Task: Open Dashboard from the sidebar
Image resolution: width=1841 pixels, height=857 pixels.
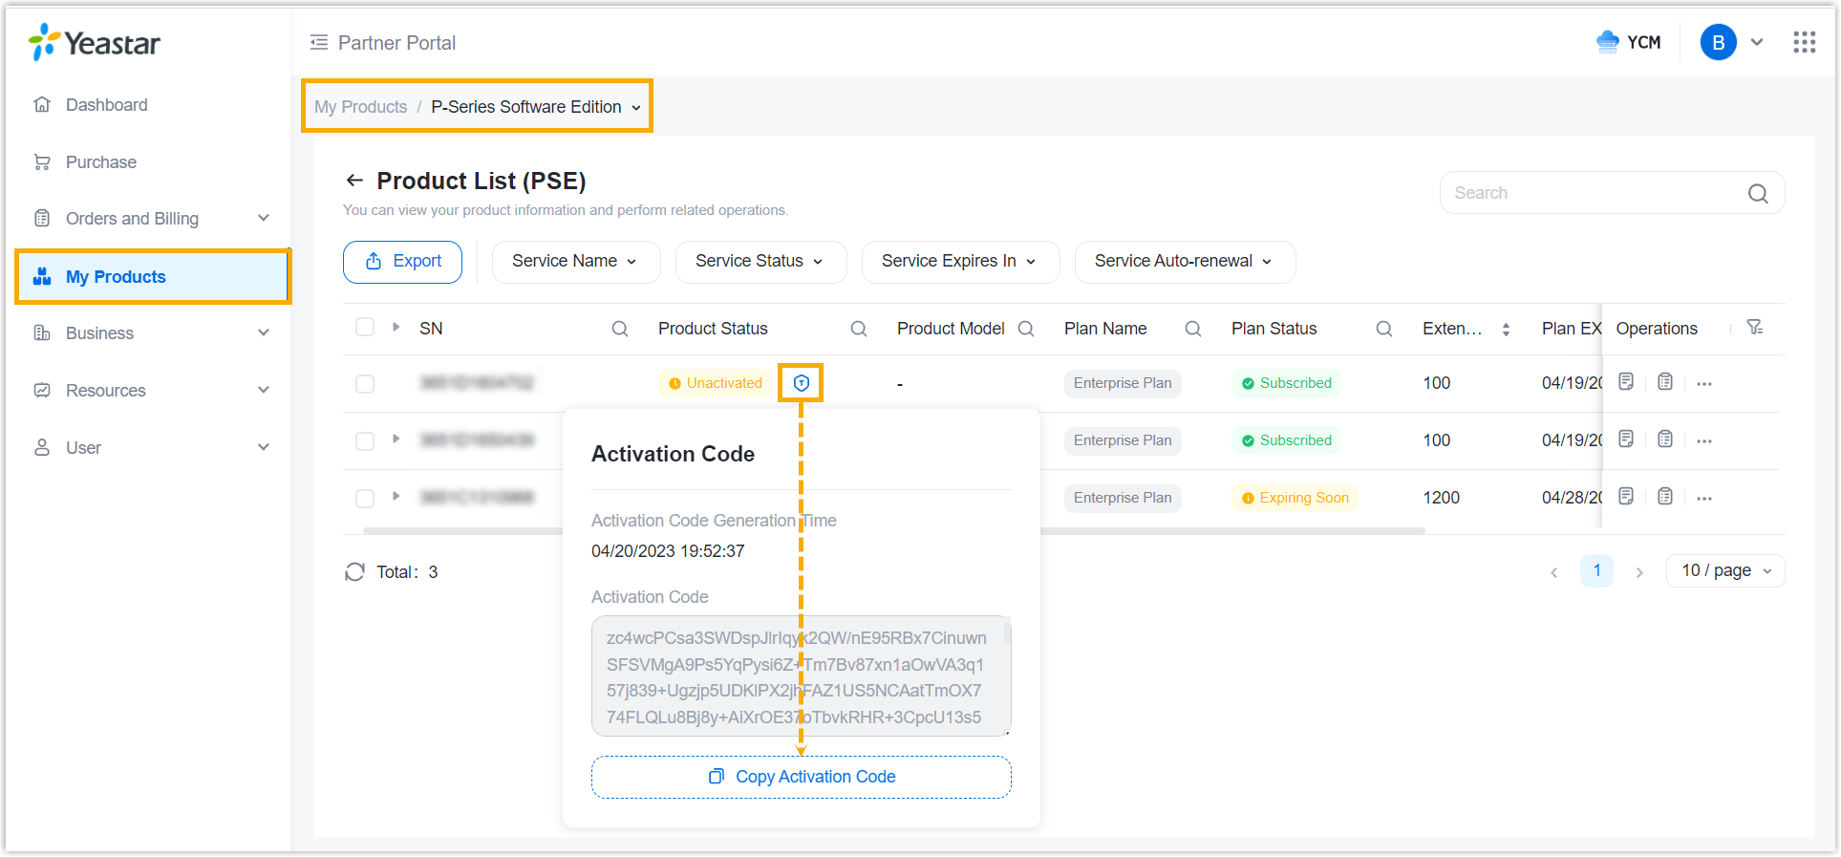Action: (106, 105)
